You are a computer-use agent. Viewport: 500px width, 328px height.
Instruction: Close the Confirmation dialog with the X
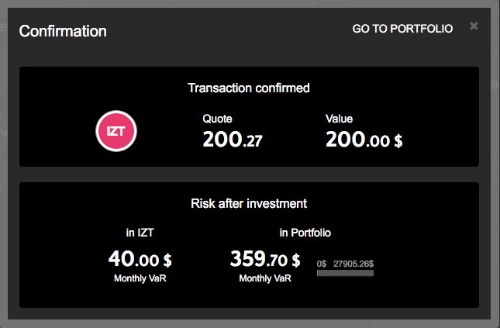click(474, 26)
